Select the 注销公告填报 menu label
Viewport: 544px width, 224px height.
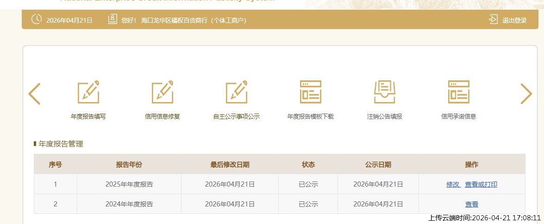(x=384, y=116)
